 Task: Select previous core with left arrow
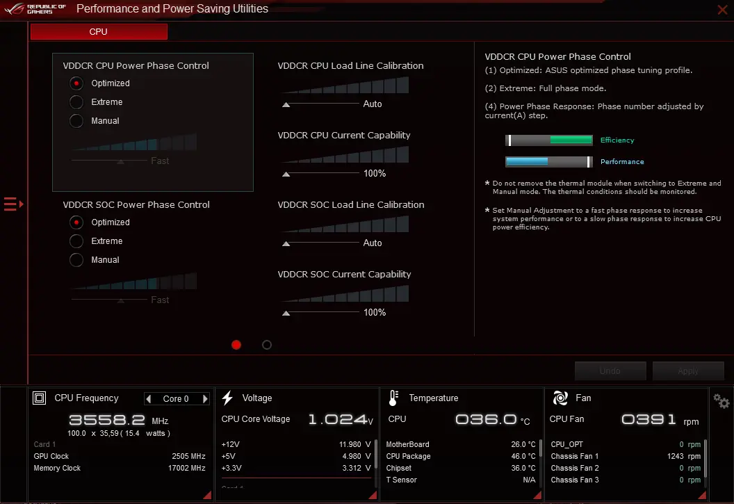149,399
